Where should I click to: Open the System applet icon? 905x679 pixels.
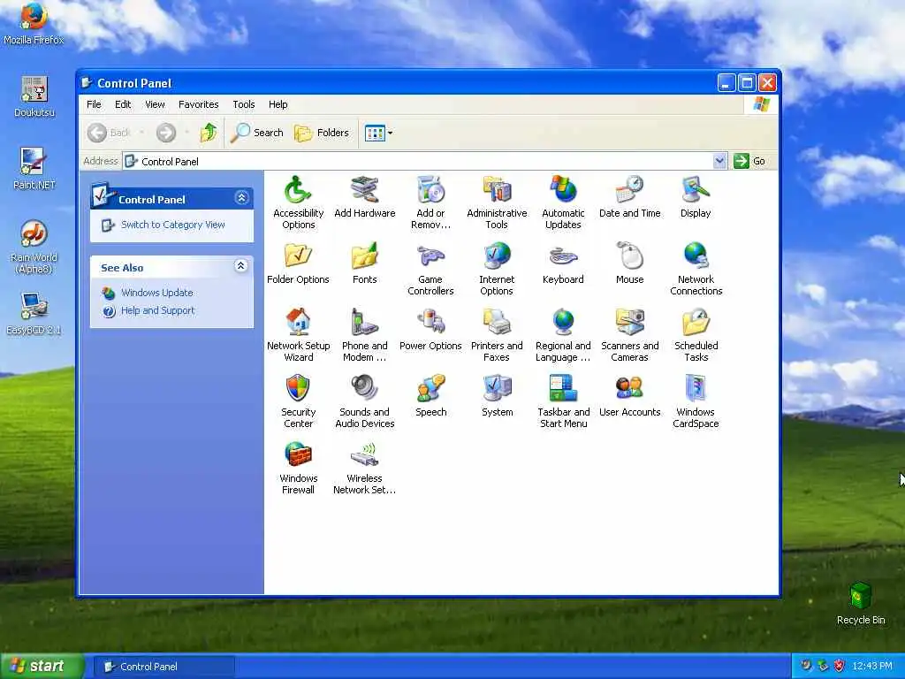coord(497,396)
